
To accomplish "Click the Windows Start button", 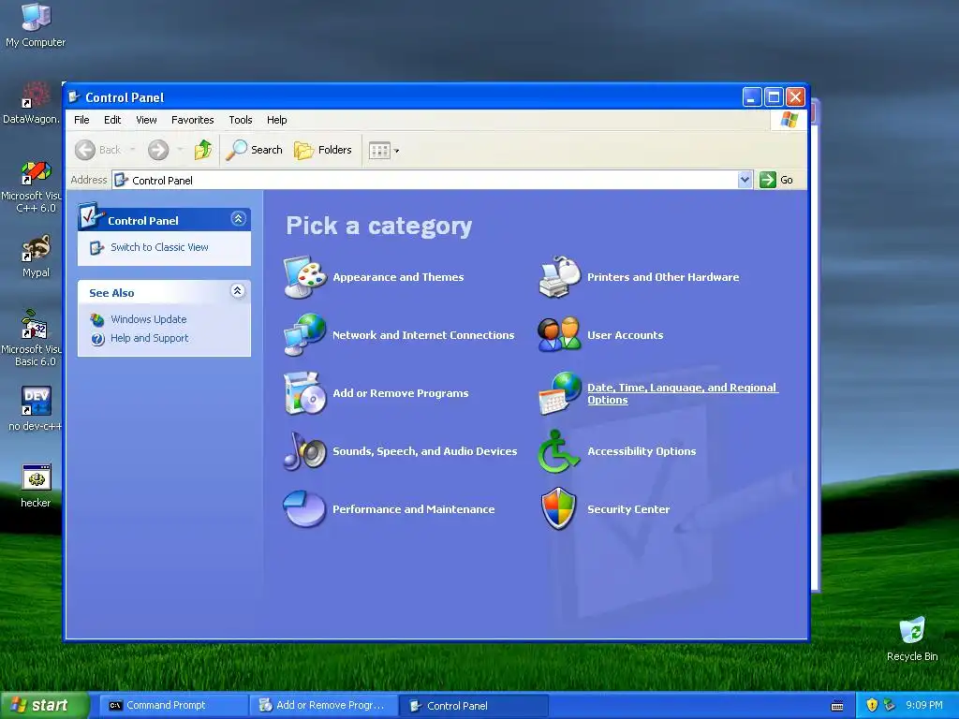I will tap(44, 706).
